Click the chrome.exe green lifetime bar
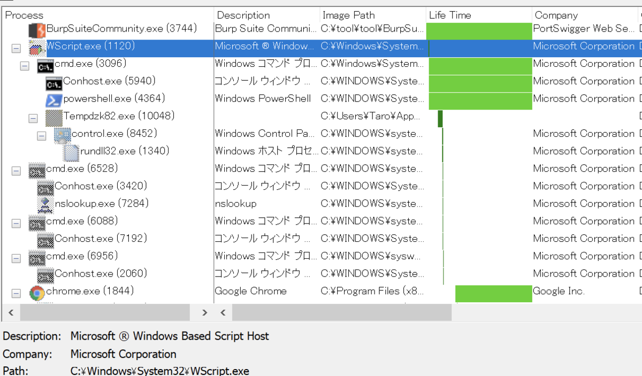Image resolution: width=642 pixels, height=376 pixels. tap(494, 294)
